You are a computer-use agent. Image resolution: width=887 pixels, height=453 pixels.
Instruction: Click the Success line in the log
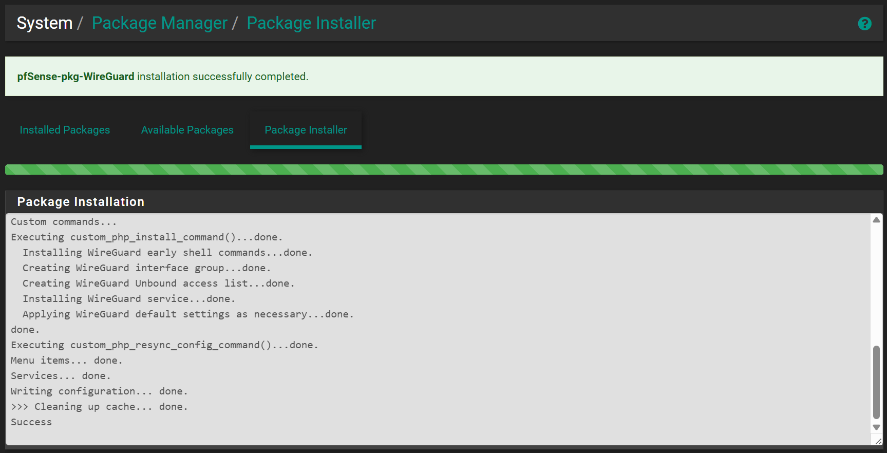[31, 422]
